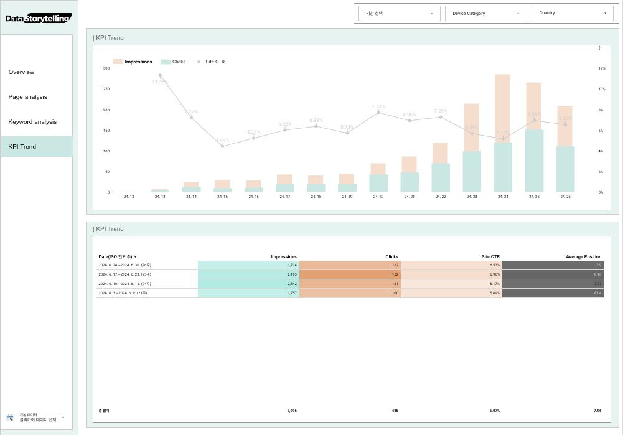Open the Device Category filter dropdown
The width and height of the screenshot is (623, 435).
(486, 14)
